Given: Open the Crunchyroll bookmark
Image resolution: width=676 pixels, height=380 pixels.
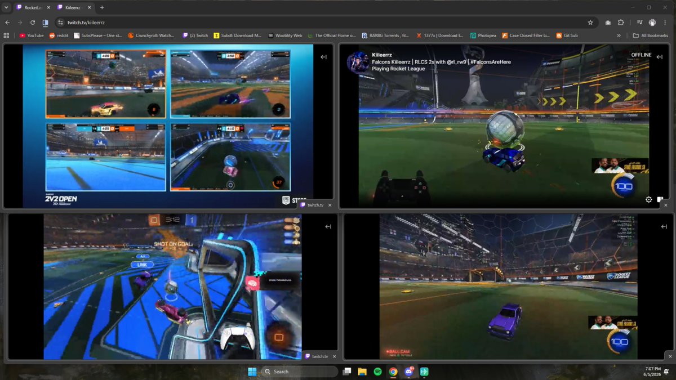Looking at the screenshot, I should (x=152, y=35).
